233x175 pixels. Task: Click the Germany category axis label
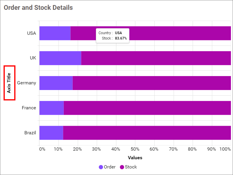27,83
